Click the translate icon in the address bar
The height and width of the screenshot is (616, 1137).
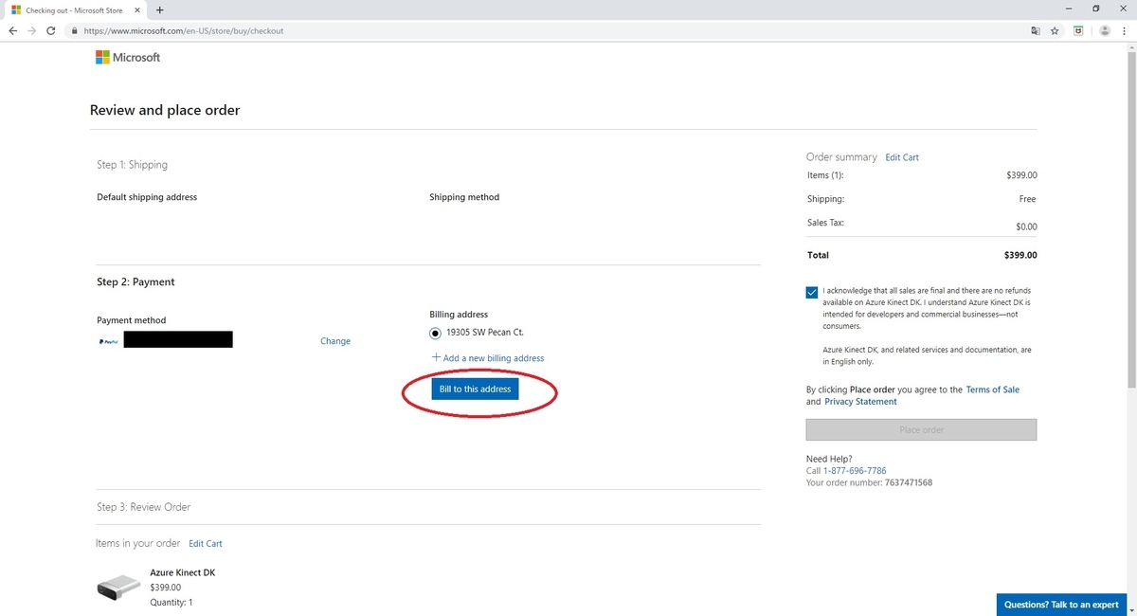pos(1036,30)
